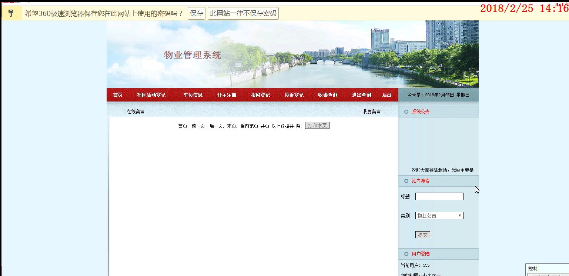Open the 类别 dropdown 物业公告
This screenshot has width=569, height=276.
coord(439,216)
